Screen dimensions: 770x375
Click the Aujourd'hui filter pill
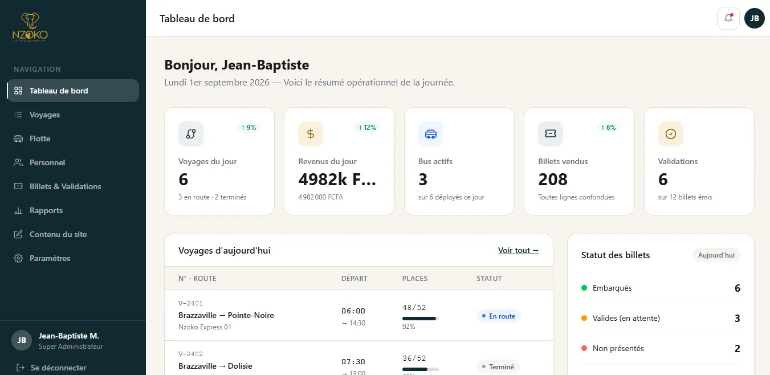716,255
